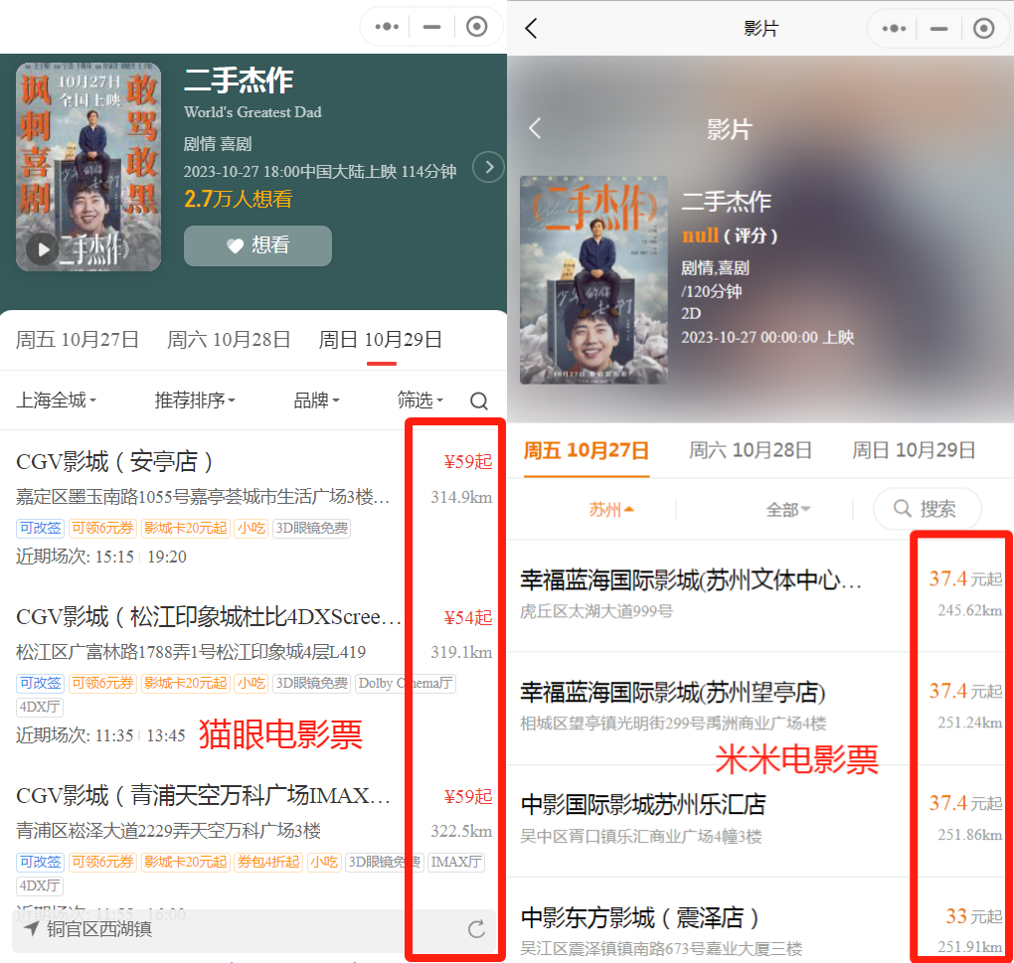
Task: Click 影城卡20元起 tag under CGV安亭店
Action: click(x=186, y=528)
